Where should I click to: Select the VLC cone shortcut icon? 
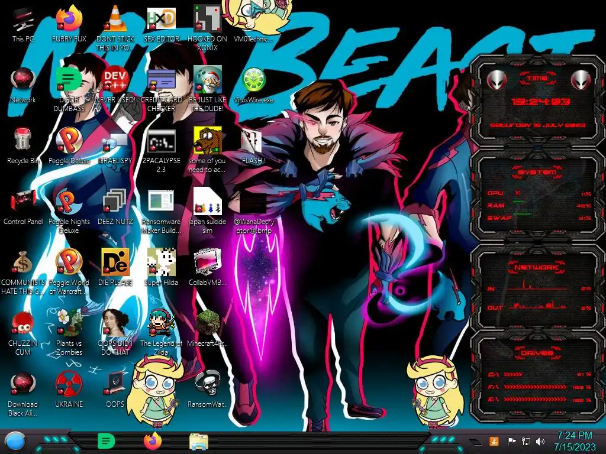pos(115,20)
